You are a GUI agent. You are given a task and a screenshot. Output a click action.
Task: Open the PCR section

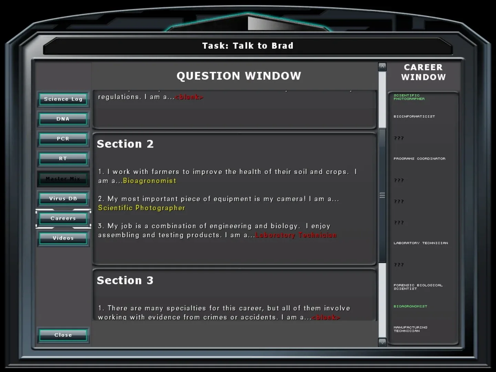(x=63, y=139)
